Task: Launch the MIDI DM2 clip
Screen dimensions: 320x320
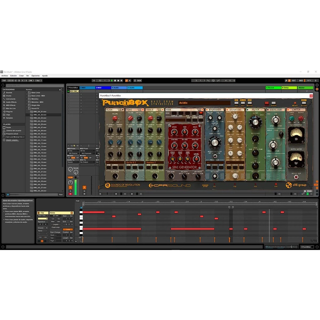Action: pyautogui.click(x=68, y=91)
